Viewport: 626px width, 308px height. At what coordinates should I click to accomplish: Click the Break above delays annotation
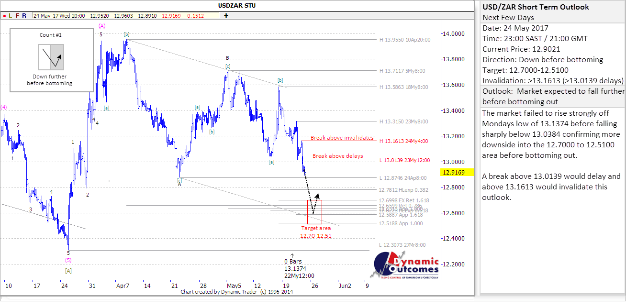(337, 156)
